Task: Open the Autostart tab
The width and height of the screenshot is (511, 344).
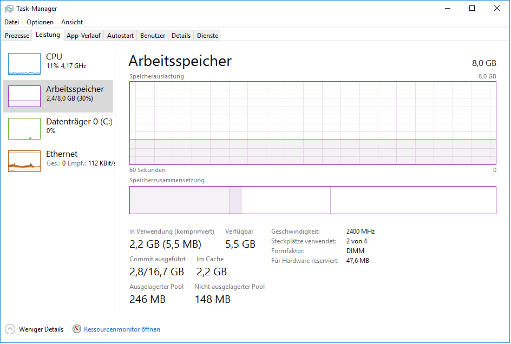Action: coord(120,36)
